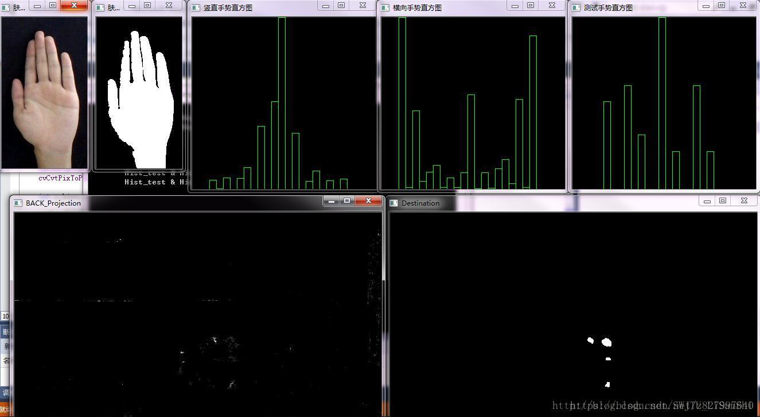Select the 测试手势直方图 title text
760x417 pixels.
608,8
